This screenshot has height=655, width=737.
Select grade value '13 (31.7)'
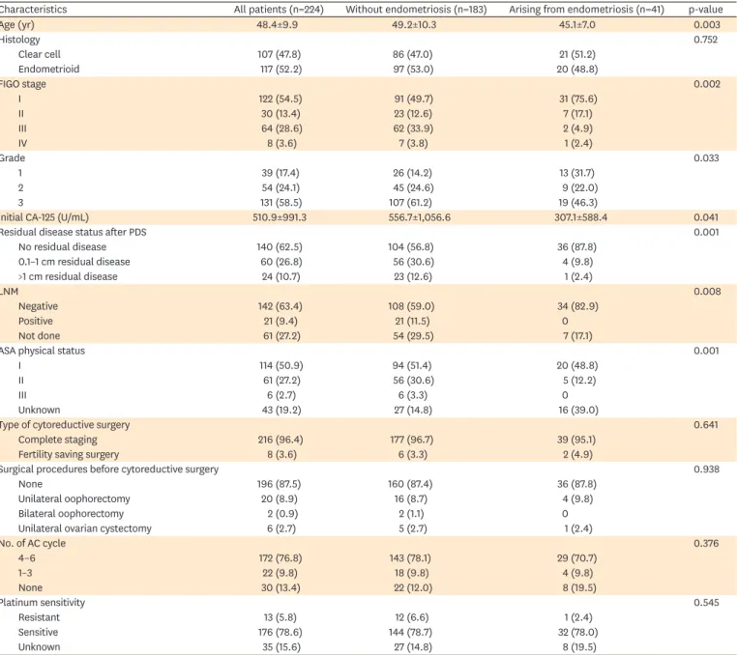(576, 173)
